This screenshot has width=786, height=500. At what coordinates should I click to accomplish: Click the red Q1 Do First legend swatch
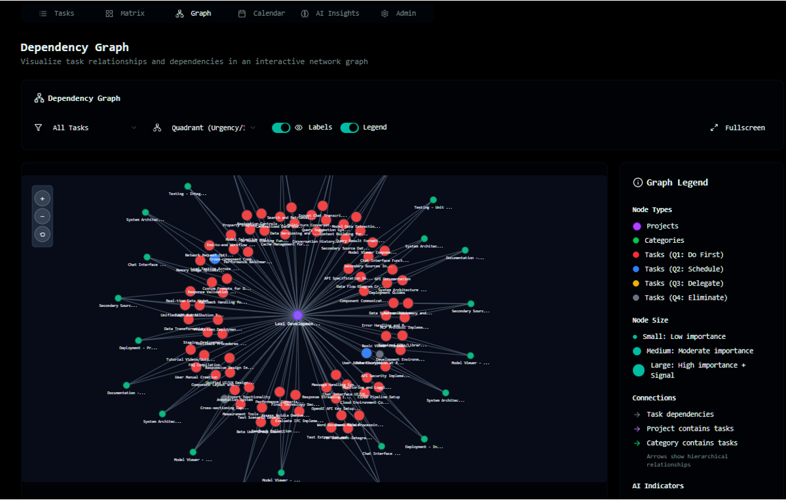click(x=637, y=255)
